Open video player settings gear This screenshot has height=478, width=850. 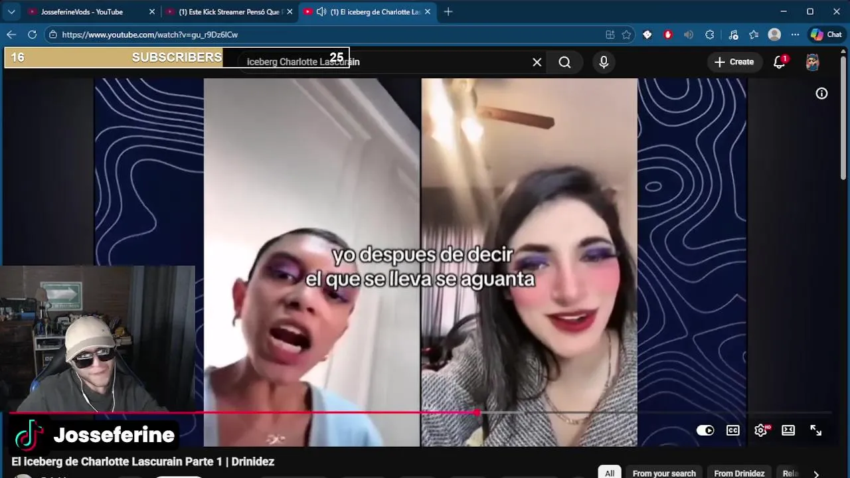(x=761, y=430)
